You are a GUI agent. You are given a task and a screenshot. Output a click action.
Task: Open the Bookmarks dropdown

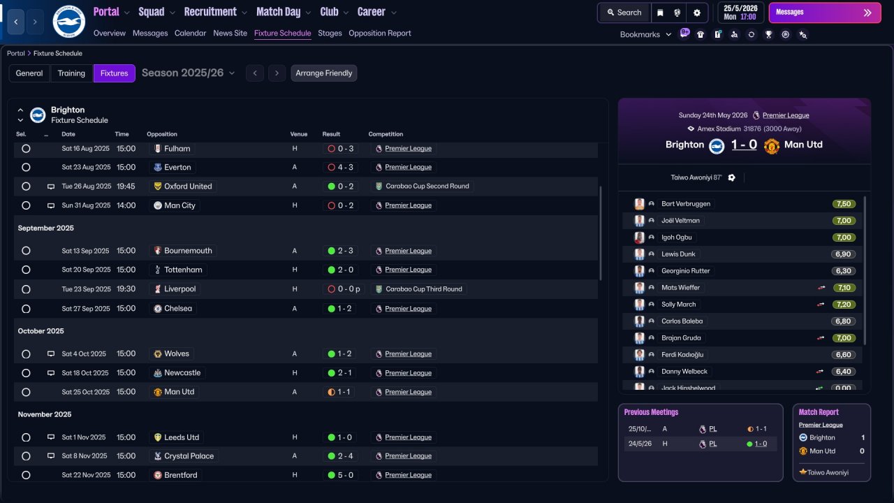646,34
